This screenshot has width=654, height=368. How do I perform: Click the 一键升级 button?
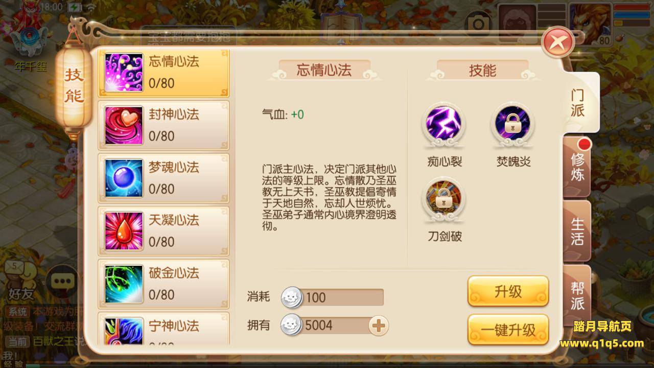coord(508,330)
